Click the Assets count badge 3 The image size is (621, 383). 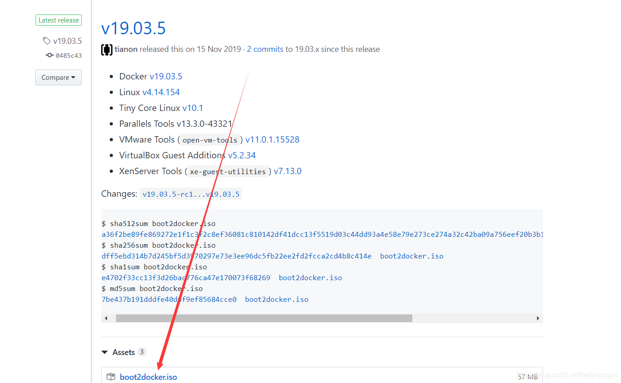142,352
